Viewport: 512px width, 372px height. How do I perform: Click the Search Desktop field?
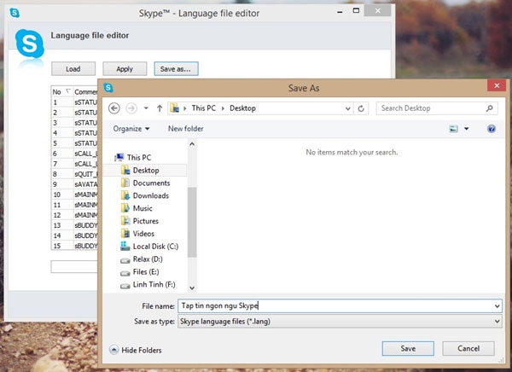point(431,108)
